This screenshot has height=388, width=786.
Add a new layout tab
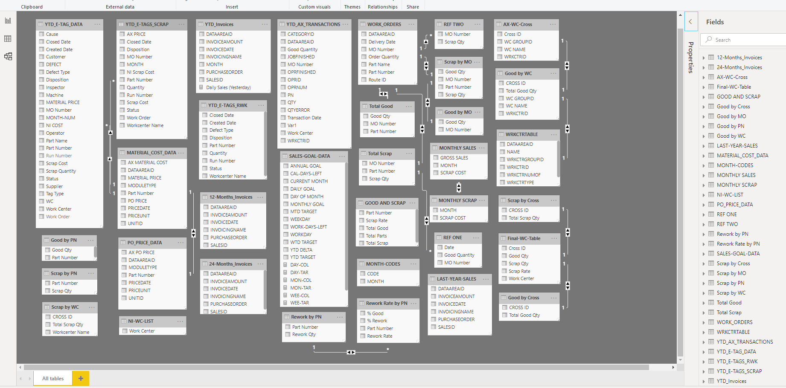pyautogui.click(x=81, y=378)
